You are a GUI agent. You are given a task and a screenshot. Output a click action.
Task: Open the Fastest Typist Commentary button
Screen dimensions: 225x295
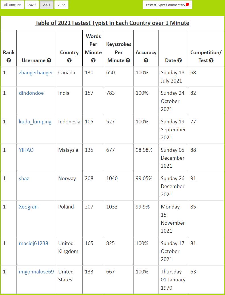(167, 5)
